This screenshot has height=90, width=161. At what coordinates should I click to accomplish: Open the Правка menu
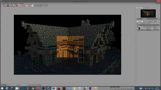tap(8, 3)
